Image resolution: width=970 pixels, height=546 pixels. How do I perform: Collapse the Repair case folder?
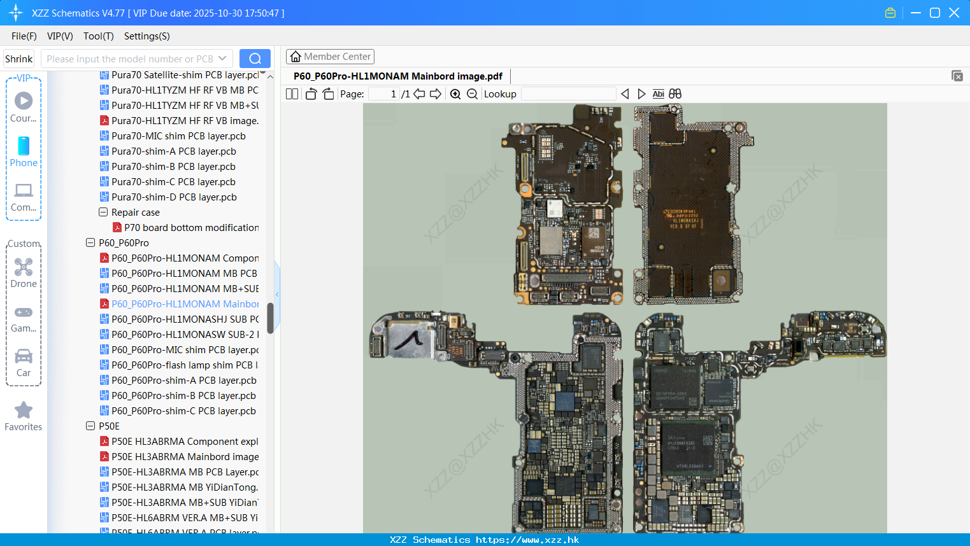pos(103,213)
